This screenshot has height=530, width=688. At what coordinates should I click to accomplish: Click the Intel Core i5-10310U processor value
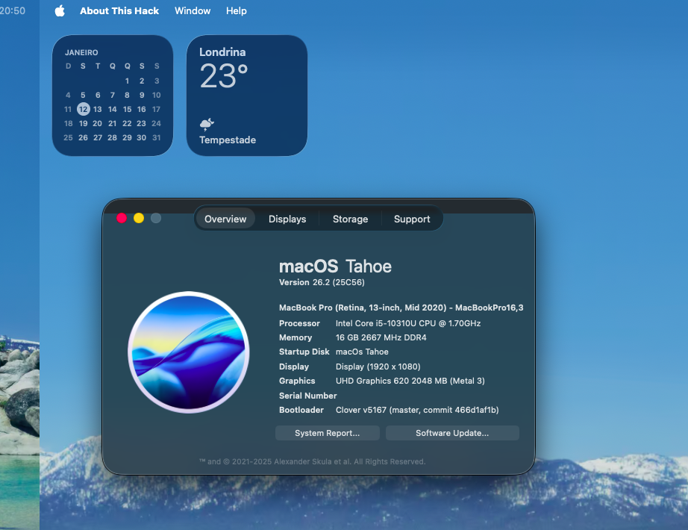tap(408, 324)
